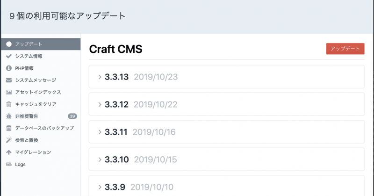The image size is (374, 196).
Task: Click the icon beside Logs
Action: (9, 164)
